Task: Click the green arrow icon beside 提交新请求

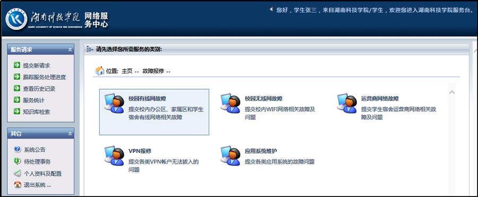Action: pos(17,65)
